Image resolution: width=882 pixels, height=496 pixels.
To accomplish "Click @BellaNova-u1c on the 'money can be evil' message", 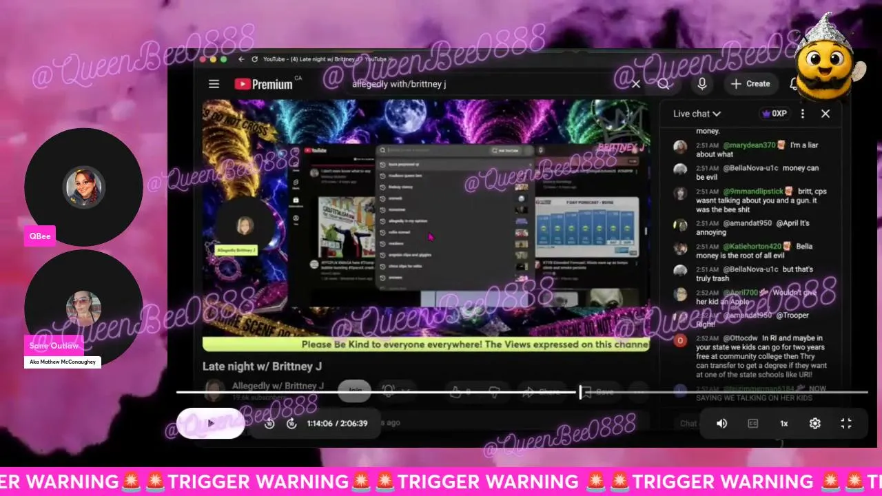I will tap(751, 168).
